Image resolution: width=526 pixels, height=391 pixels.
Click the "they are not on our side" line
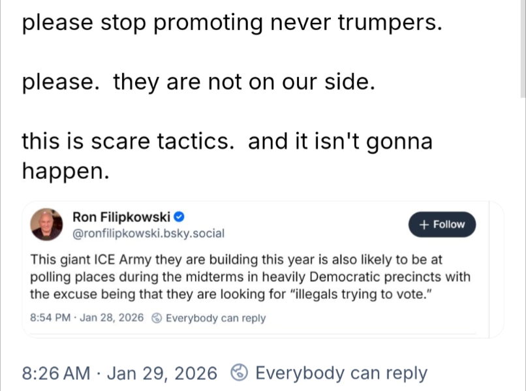tap(198, 83)
